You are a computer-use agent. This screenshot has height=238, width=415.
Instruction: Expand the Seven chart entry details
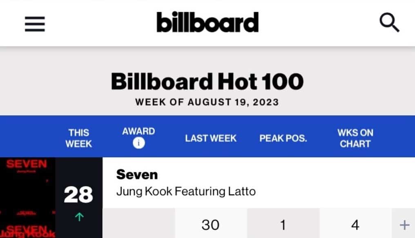[404, 225]
